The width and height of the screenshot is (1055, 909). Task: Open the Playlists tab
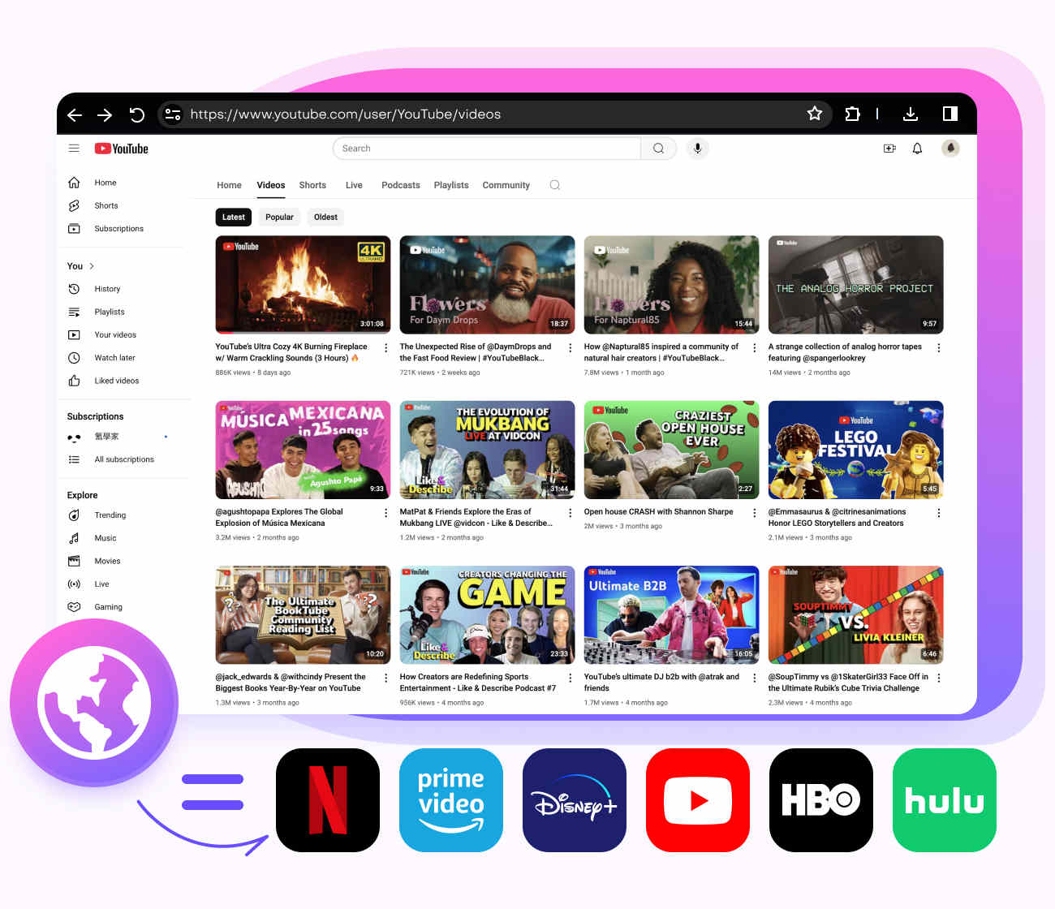click(451, 185)
